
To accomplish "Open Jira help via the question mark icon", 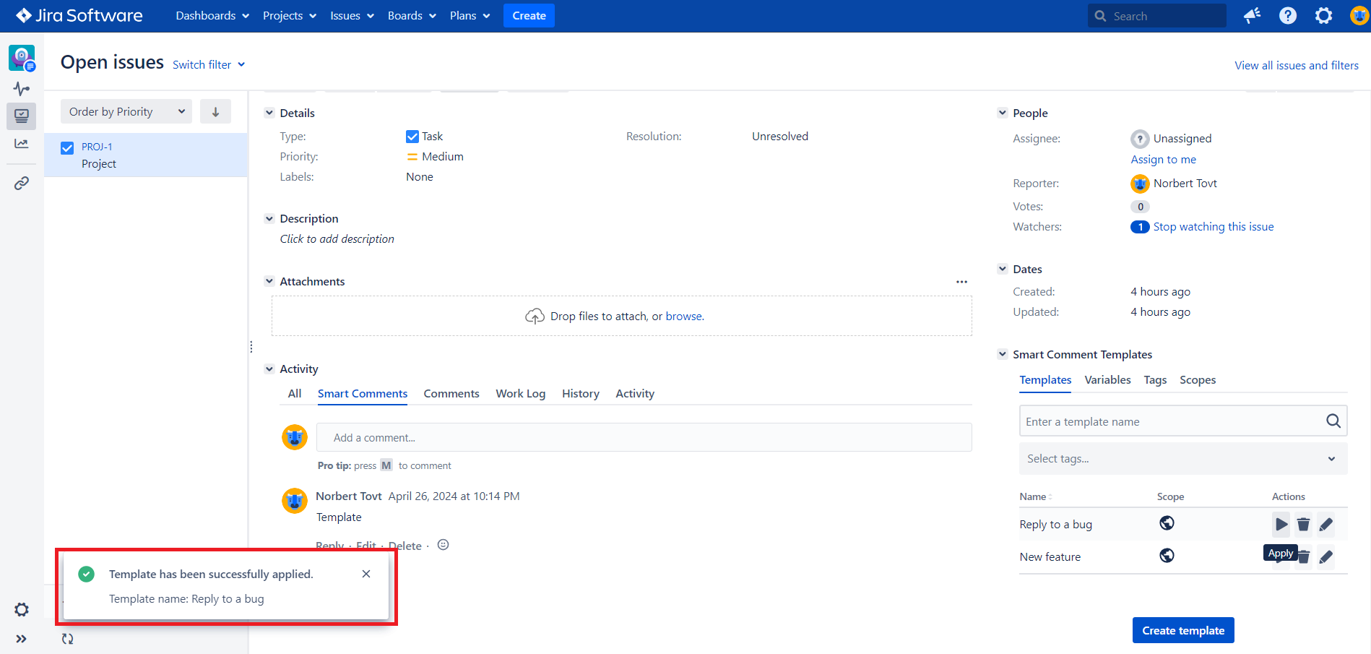I will click(1288, 15).
